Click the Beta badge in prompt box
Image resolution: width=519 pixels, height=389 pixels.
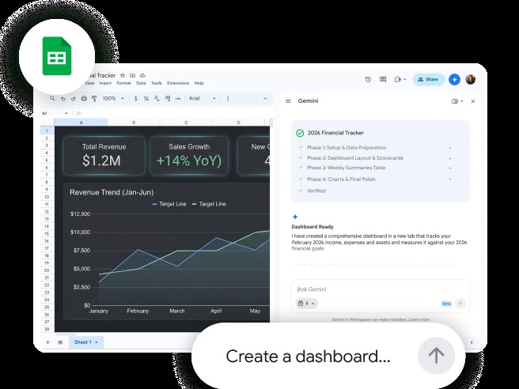point(446,304)
